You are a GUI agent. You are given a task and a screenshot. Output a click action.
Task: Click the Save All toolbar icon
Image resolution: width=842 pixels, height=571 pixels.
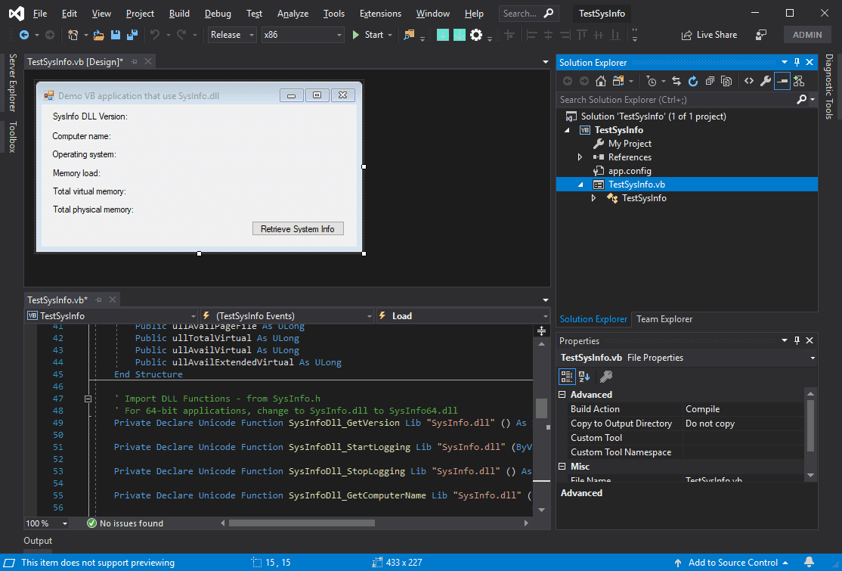click(x=132, y=35)
